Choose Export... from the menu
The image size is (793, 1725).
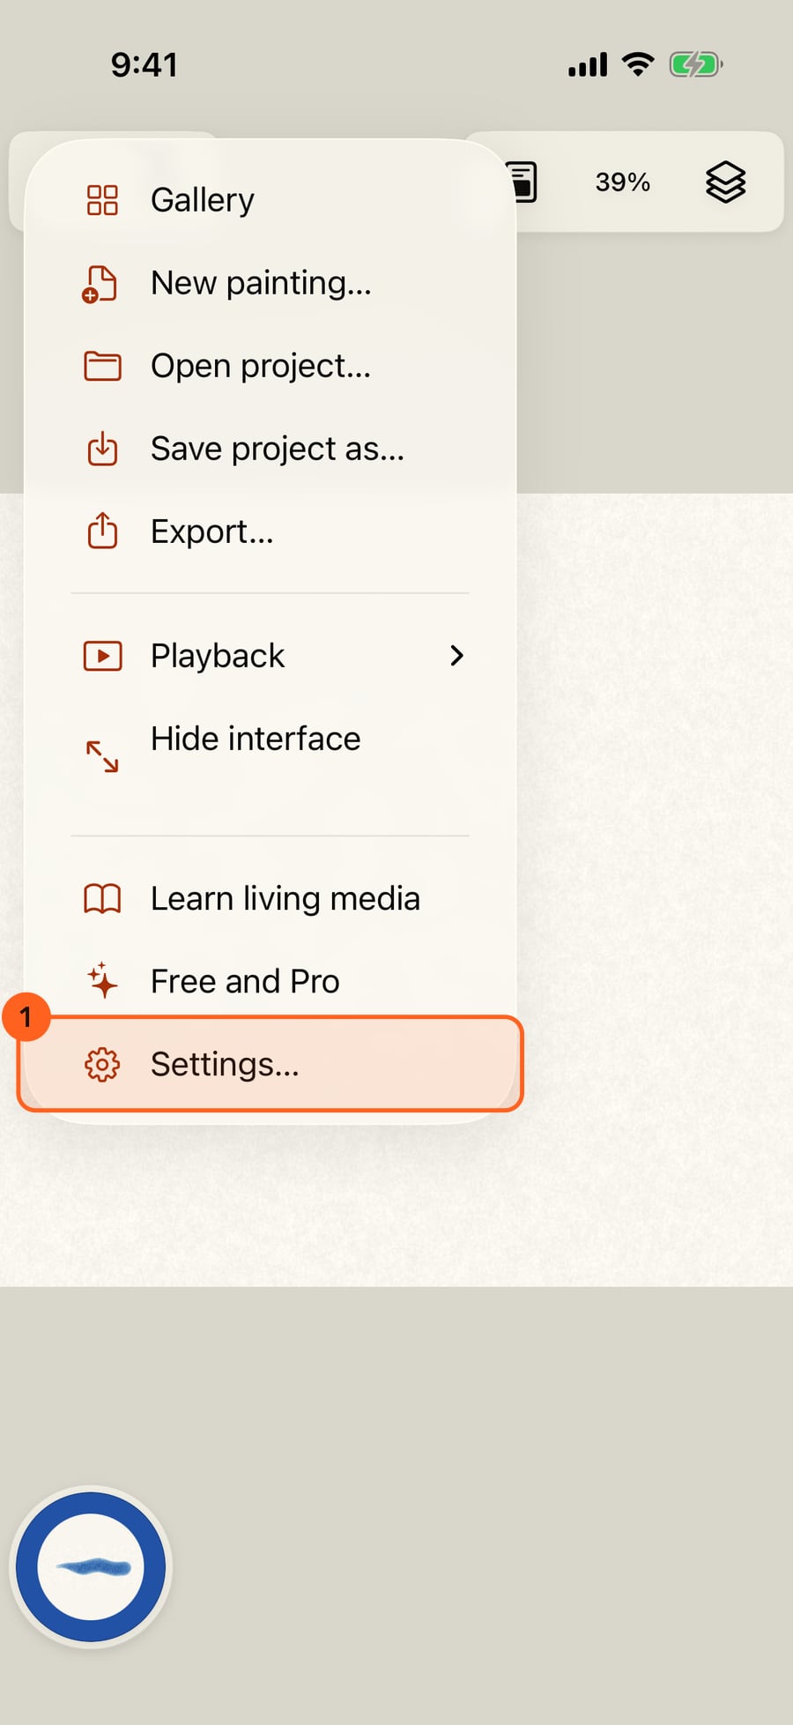coord(271,532)
